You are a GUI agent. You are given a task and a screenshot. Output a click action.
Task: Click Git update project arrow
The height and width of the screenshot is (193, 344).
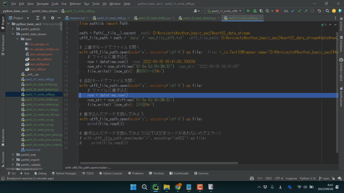click(x=293, y=11)
